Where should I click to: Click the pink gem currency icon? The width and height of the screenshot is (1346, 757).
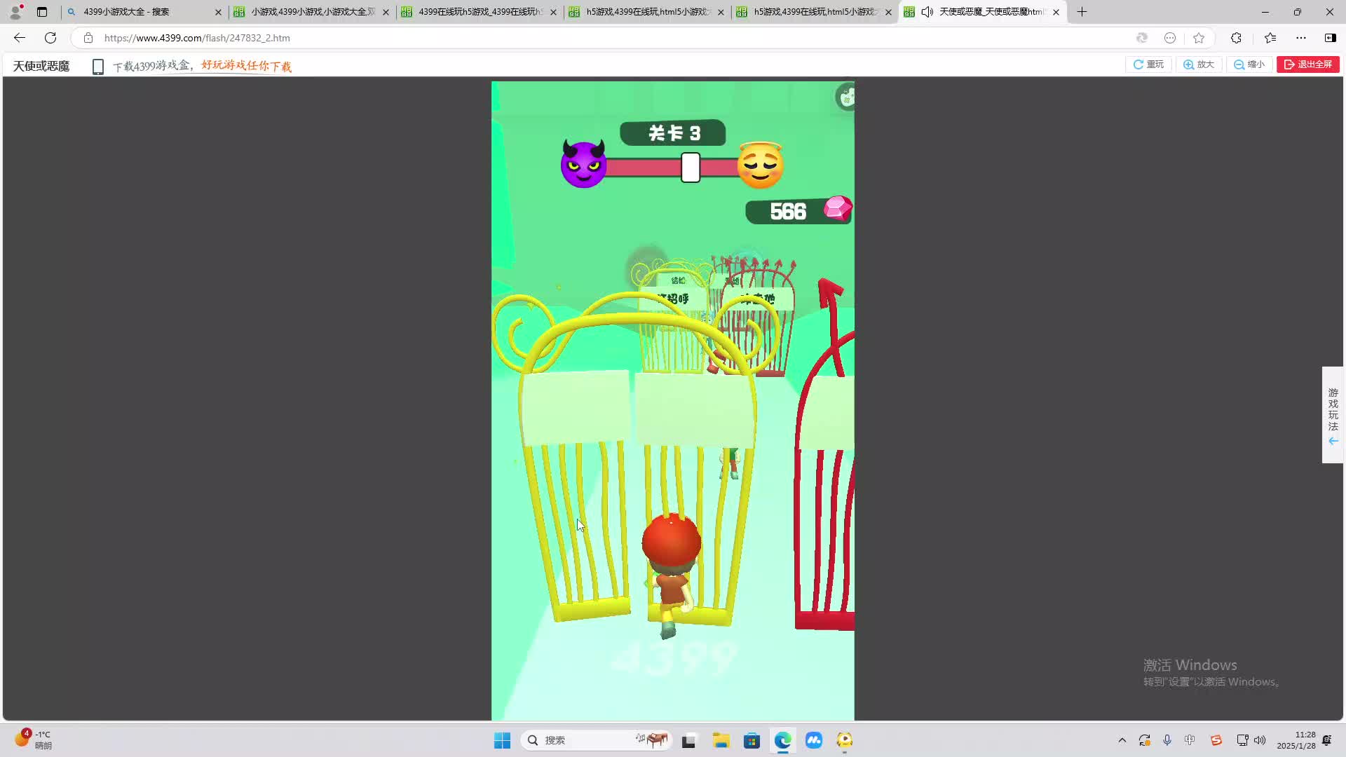(837, 208)
